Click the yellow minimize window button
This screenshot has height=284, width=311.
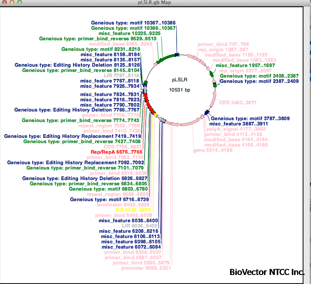(12, 2)
